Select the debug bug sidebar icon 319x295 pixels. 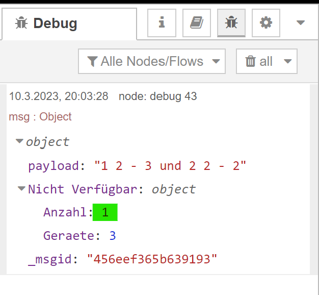(x=231, y=23)
